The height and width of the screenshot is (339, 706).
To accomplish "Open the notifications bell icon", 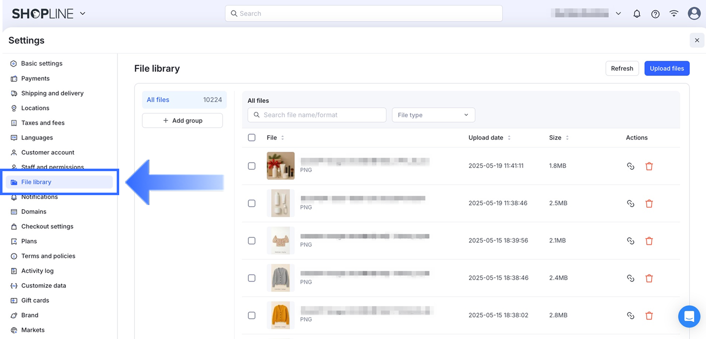I will pos(636,14).
